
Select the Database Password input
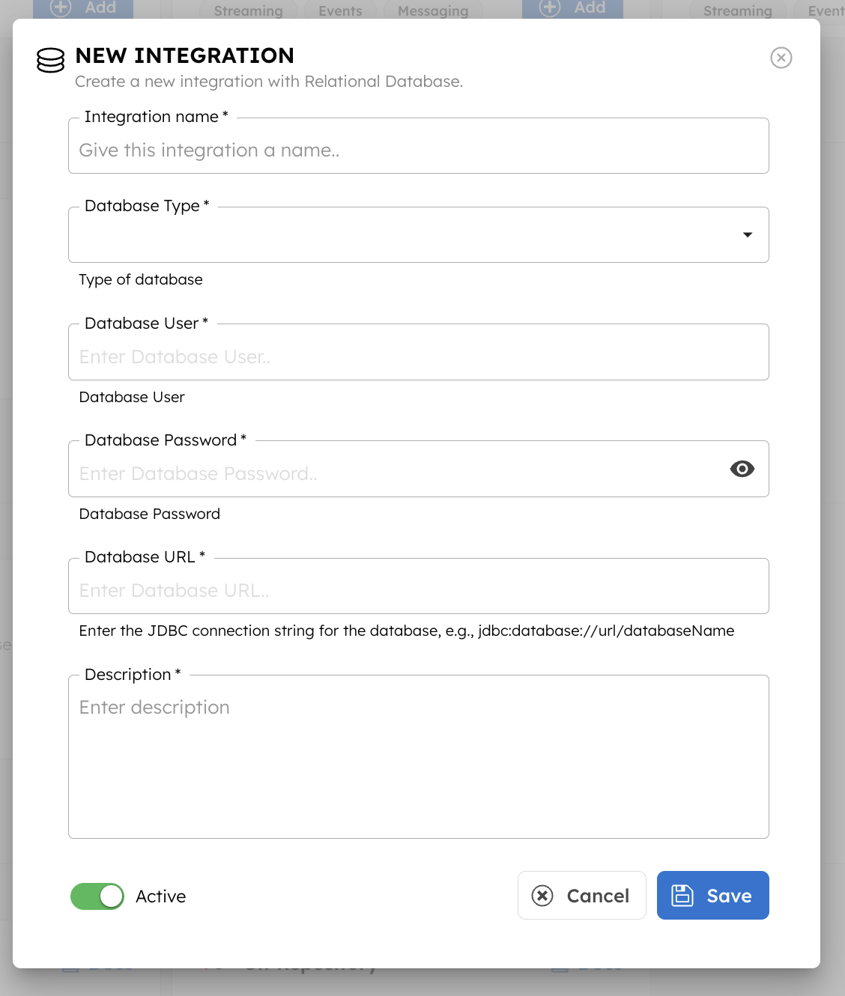coord(397,474)
